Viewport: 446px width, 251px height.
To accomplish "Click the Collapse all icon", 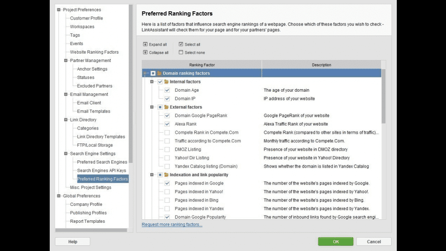I will (146, 52).
